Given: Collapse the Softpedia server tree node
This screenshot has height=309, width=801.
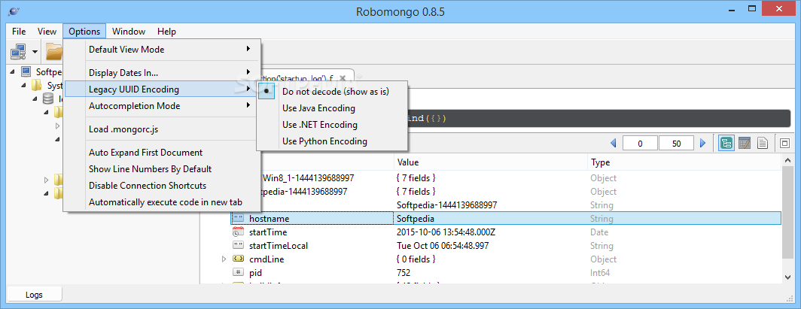Looking at the screenshot, I should (x=12, y=72).
